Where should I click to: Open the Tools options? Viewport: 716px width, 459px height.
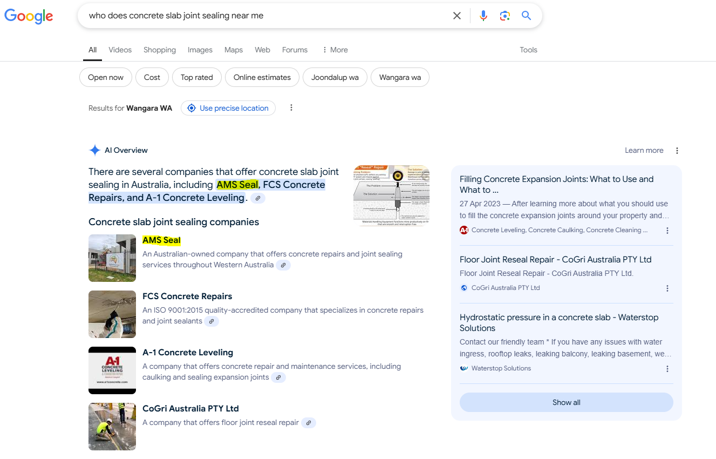528,50
